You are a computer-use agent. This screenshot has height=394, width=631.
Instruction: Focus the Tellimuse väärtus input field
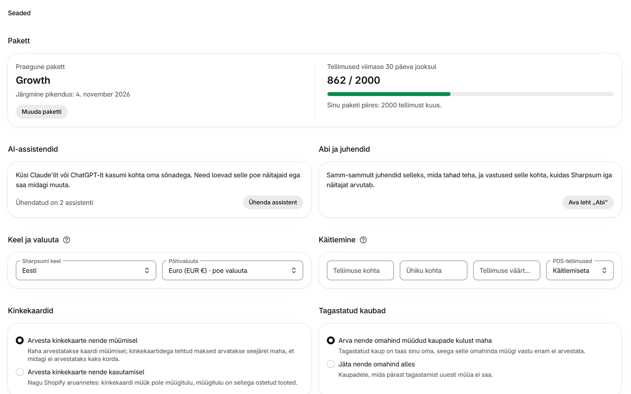pyautogui.click(x=507, y=270)
